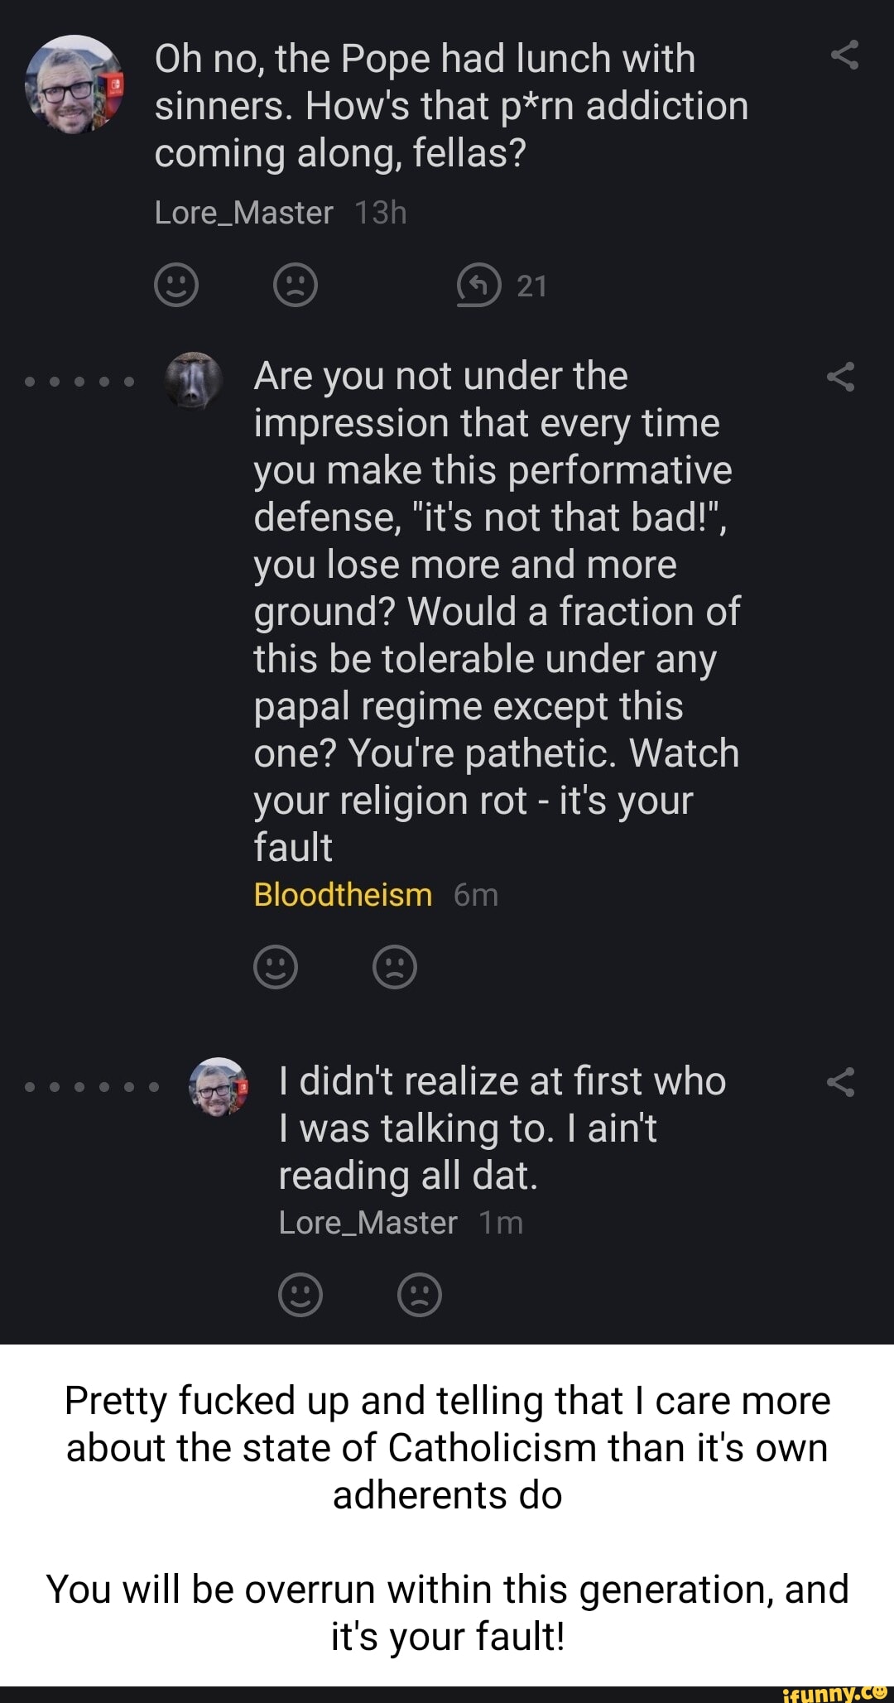Smile-react to the top Lore_Master comment

pos(176,285)
